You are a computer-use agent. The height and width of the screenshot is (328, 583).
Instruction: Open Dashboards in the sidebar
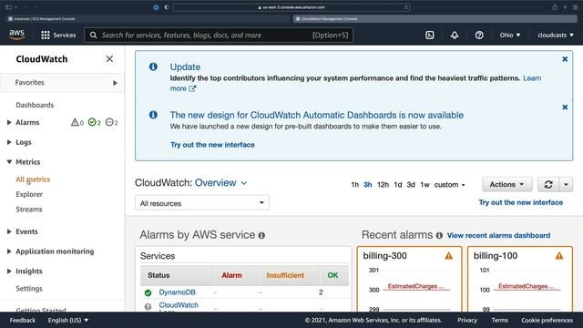coord(35,105)
